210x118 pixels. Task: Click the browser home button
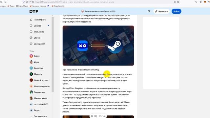(x=5, y=2)
